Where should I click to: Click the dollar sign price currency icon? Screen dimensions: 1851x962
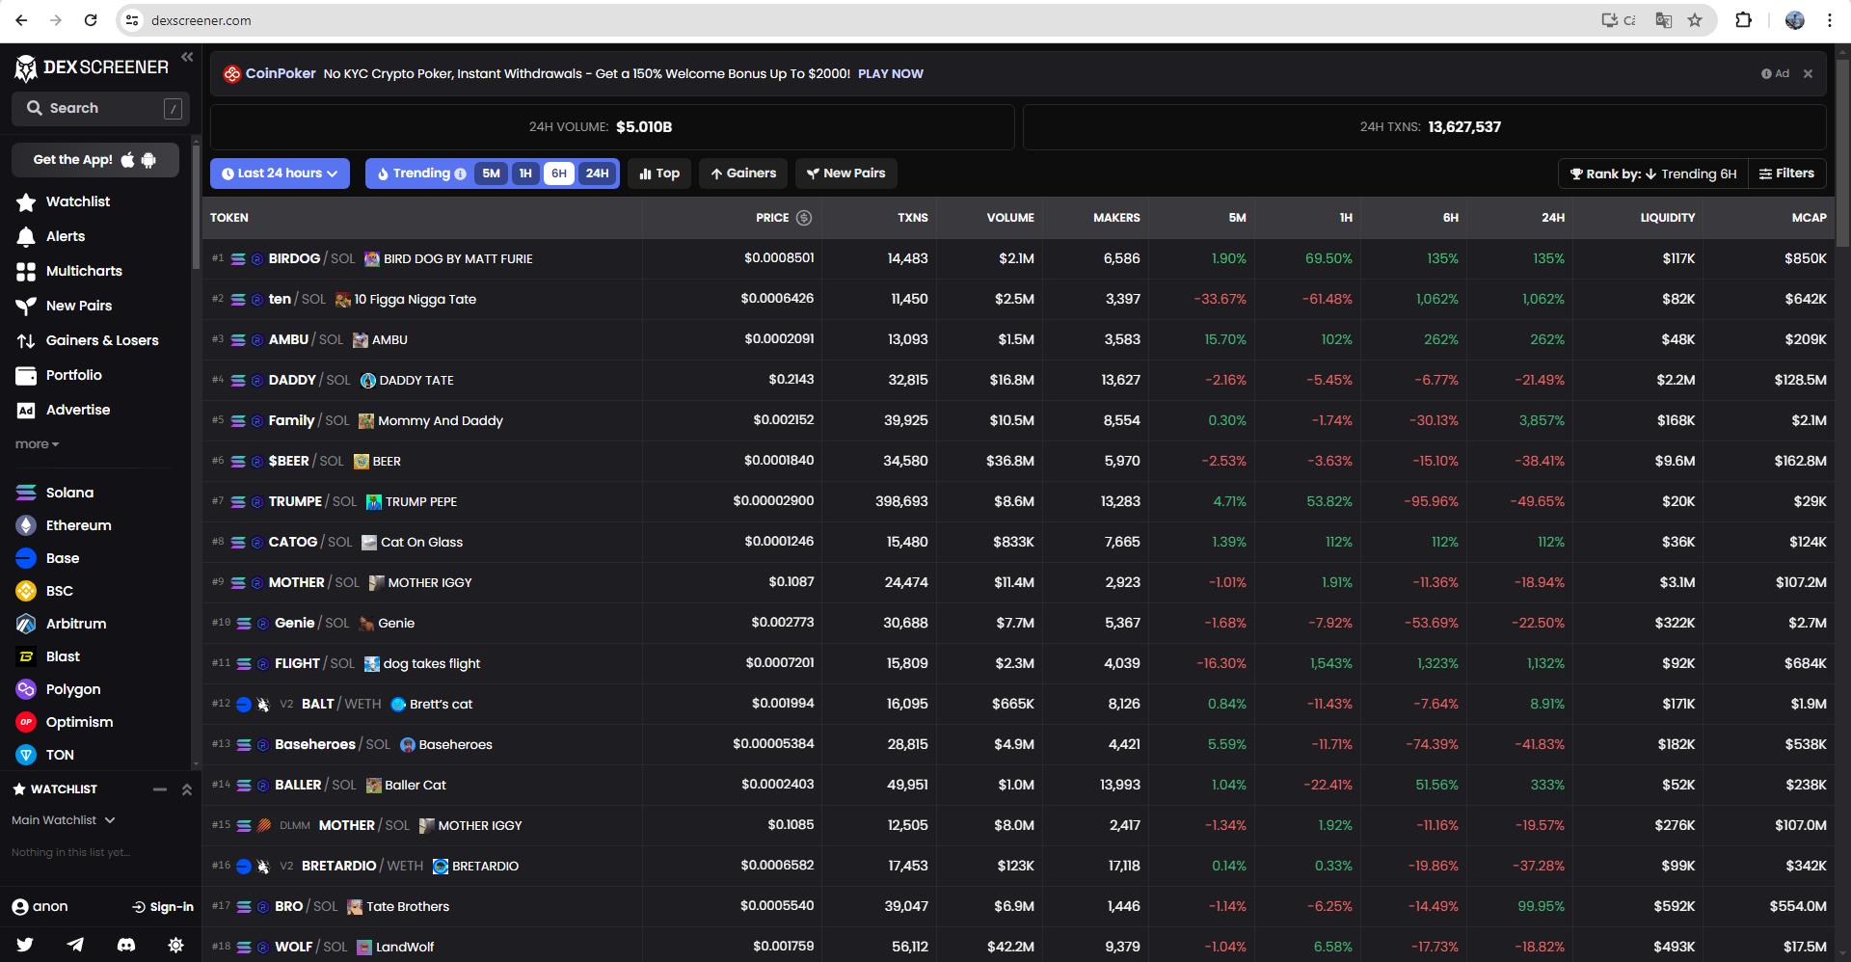coord(804,218)
